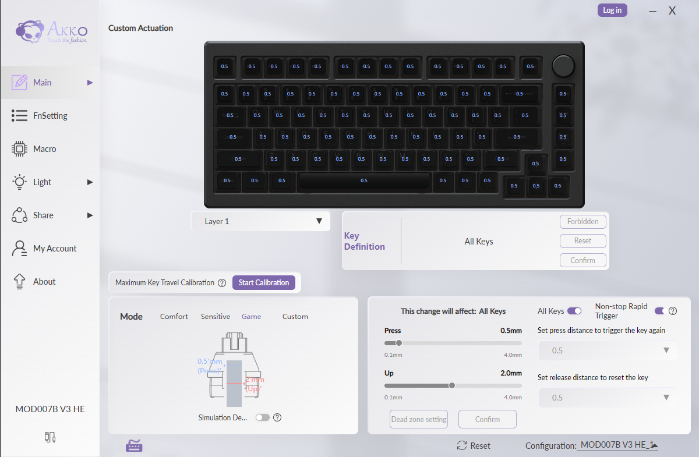Switch to Custom mode
This screenshot has height=457, width=699.
[295, 317]
